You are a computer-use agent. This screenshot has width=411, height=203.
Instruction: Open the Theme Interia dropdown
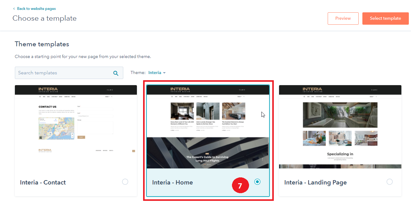tap(157, 73)
